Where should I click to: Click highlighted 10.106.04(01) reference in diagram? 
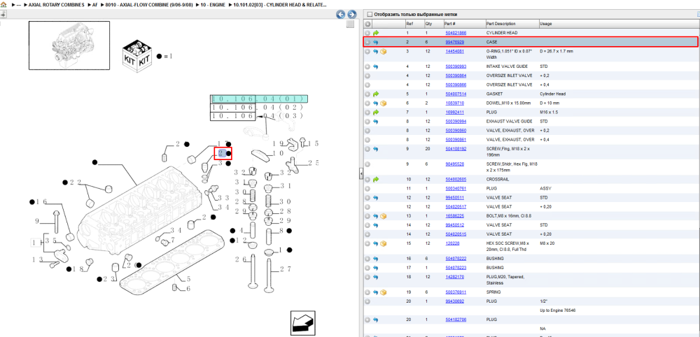tap(260, 99)
